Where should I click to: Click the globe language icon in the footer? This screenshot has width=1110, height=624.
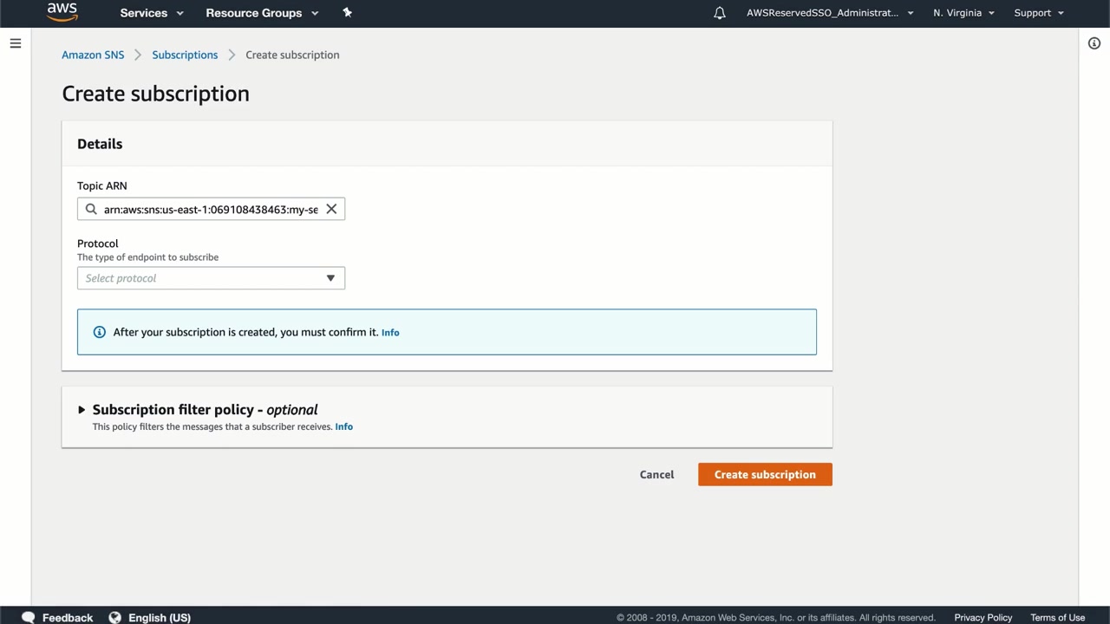[x=114, y=617]
